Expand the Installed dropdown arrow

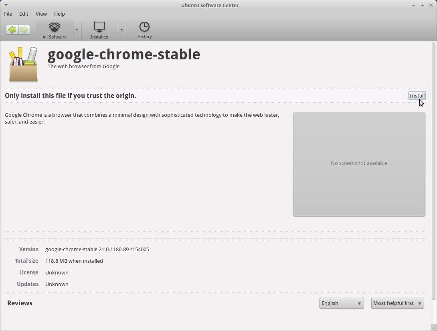click(121, 30)
